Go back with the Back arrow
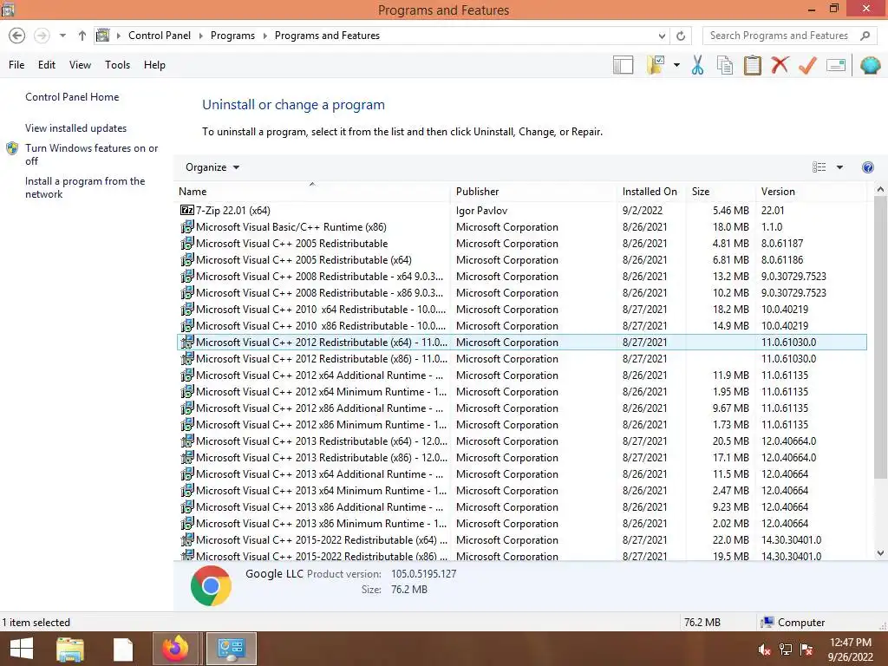Screen dimensions: 888x666 pos(17,36)
